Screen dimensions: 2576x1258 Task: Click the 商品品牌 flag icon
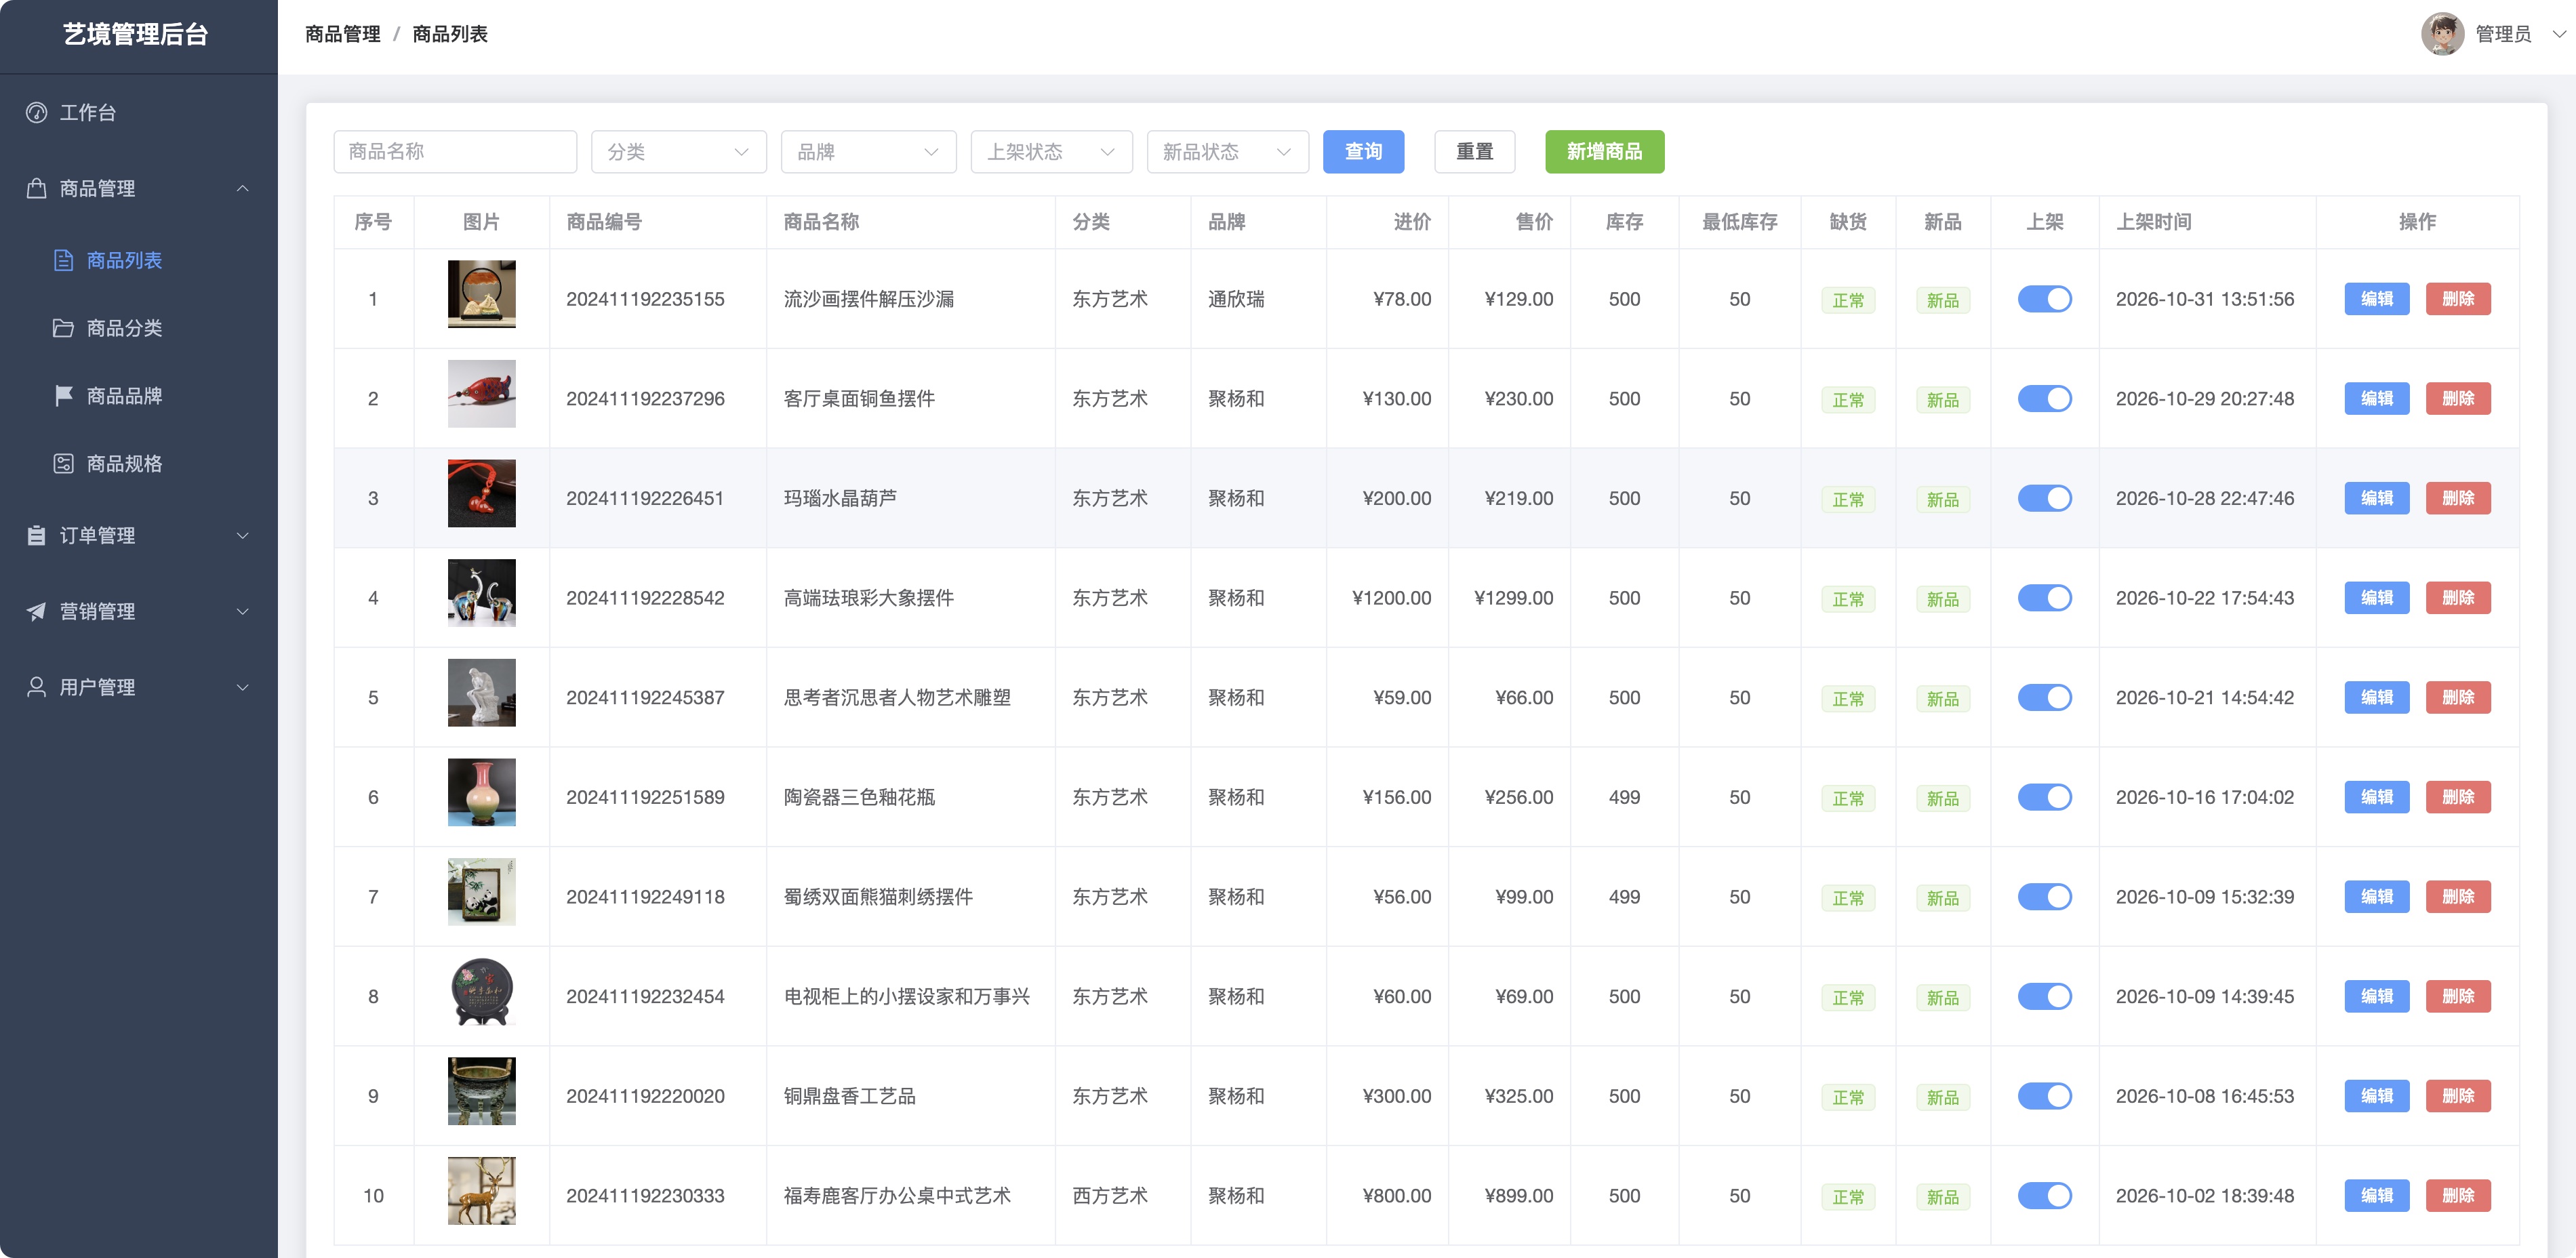[x=64, y=397]
